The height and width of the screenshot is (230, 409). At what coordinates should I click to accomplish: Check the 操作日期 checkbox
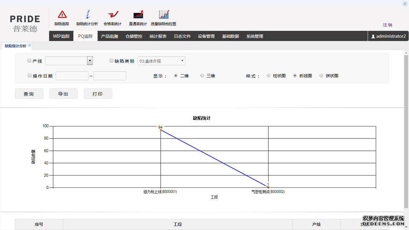pyautogui.click(x=29, y=76)
